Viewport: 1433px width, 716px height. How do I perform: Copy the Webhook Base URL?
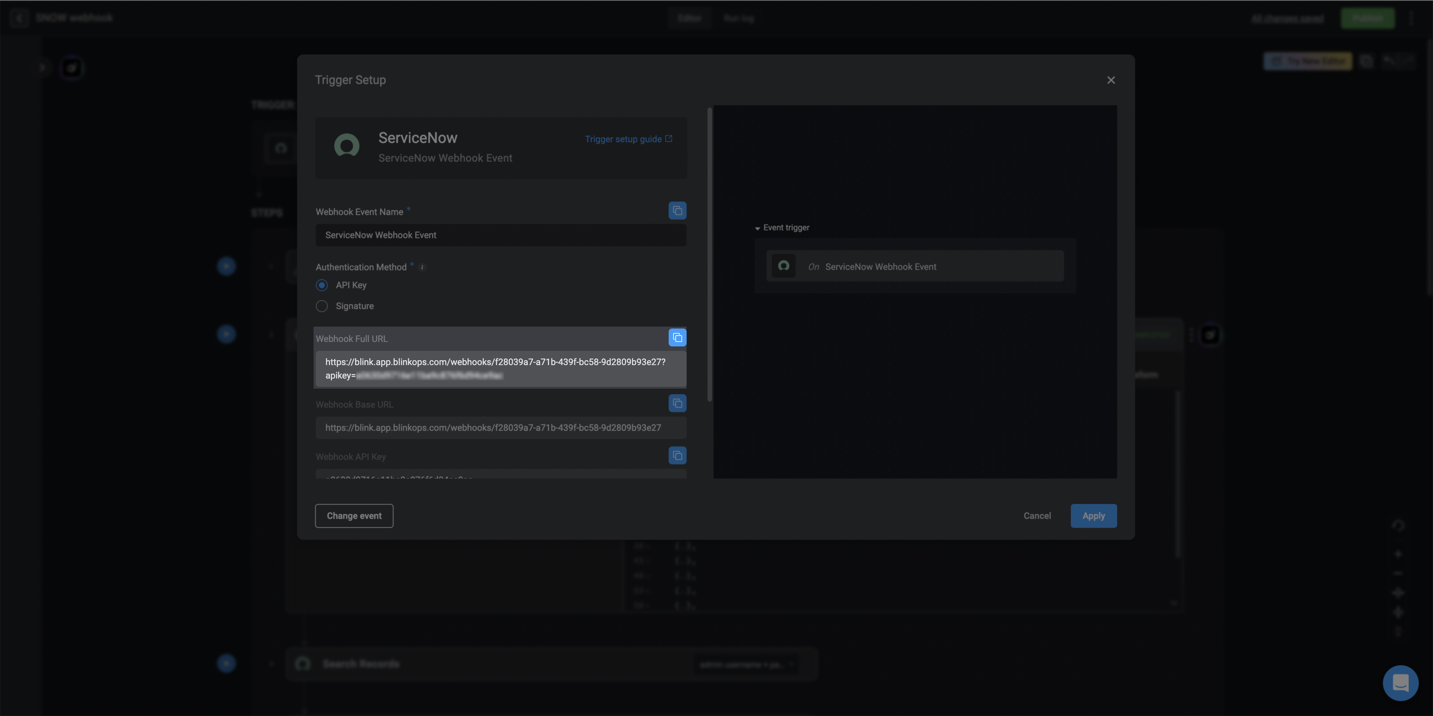[x=677, y=403]
